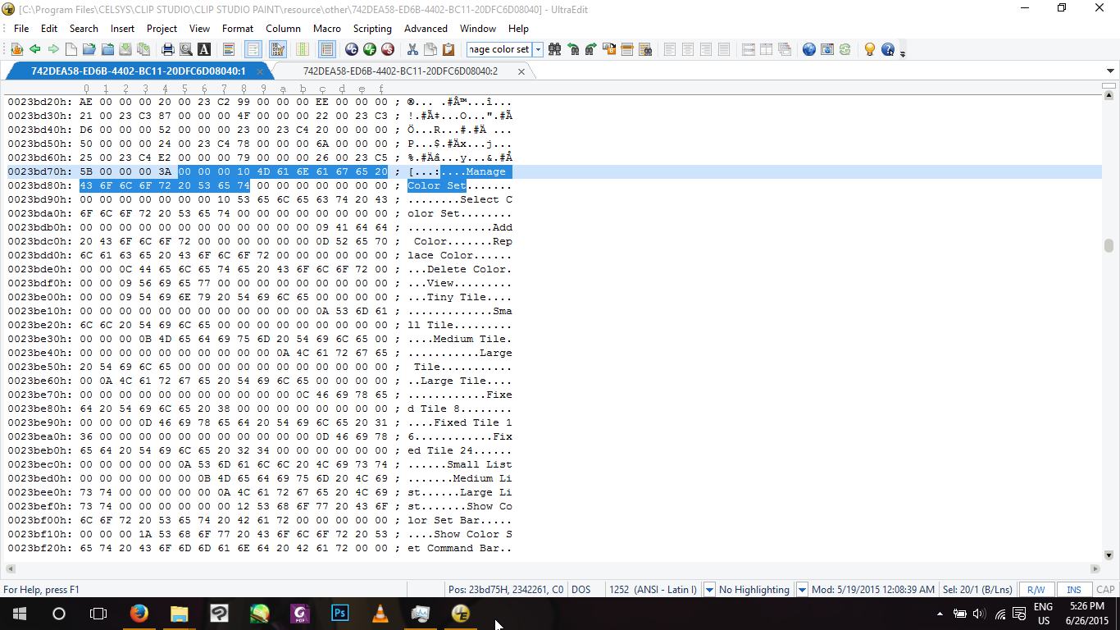Open the code page dropdown arrow before No Highlighting
The image size is (1120, 630).
pos(710,589)
